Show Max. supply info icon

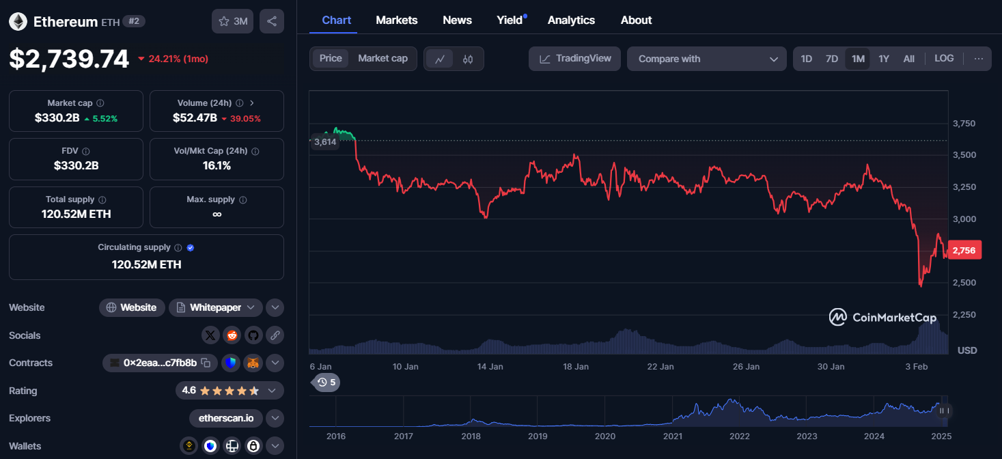(243, 199)
